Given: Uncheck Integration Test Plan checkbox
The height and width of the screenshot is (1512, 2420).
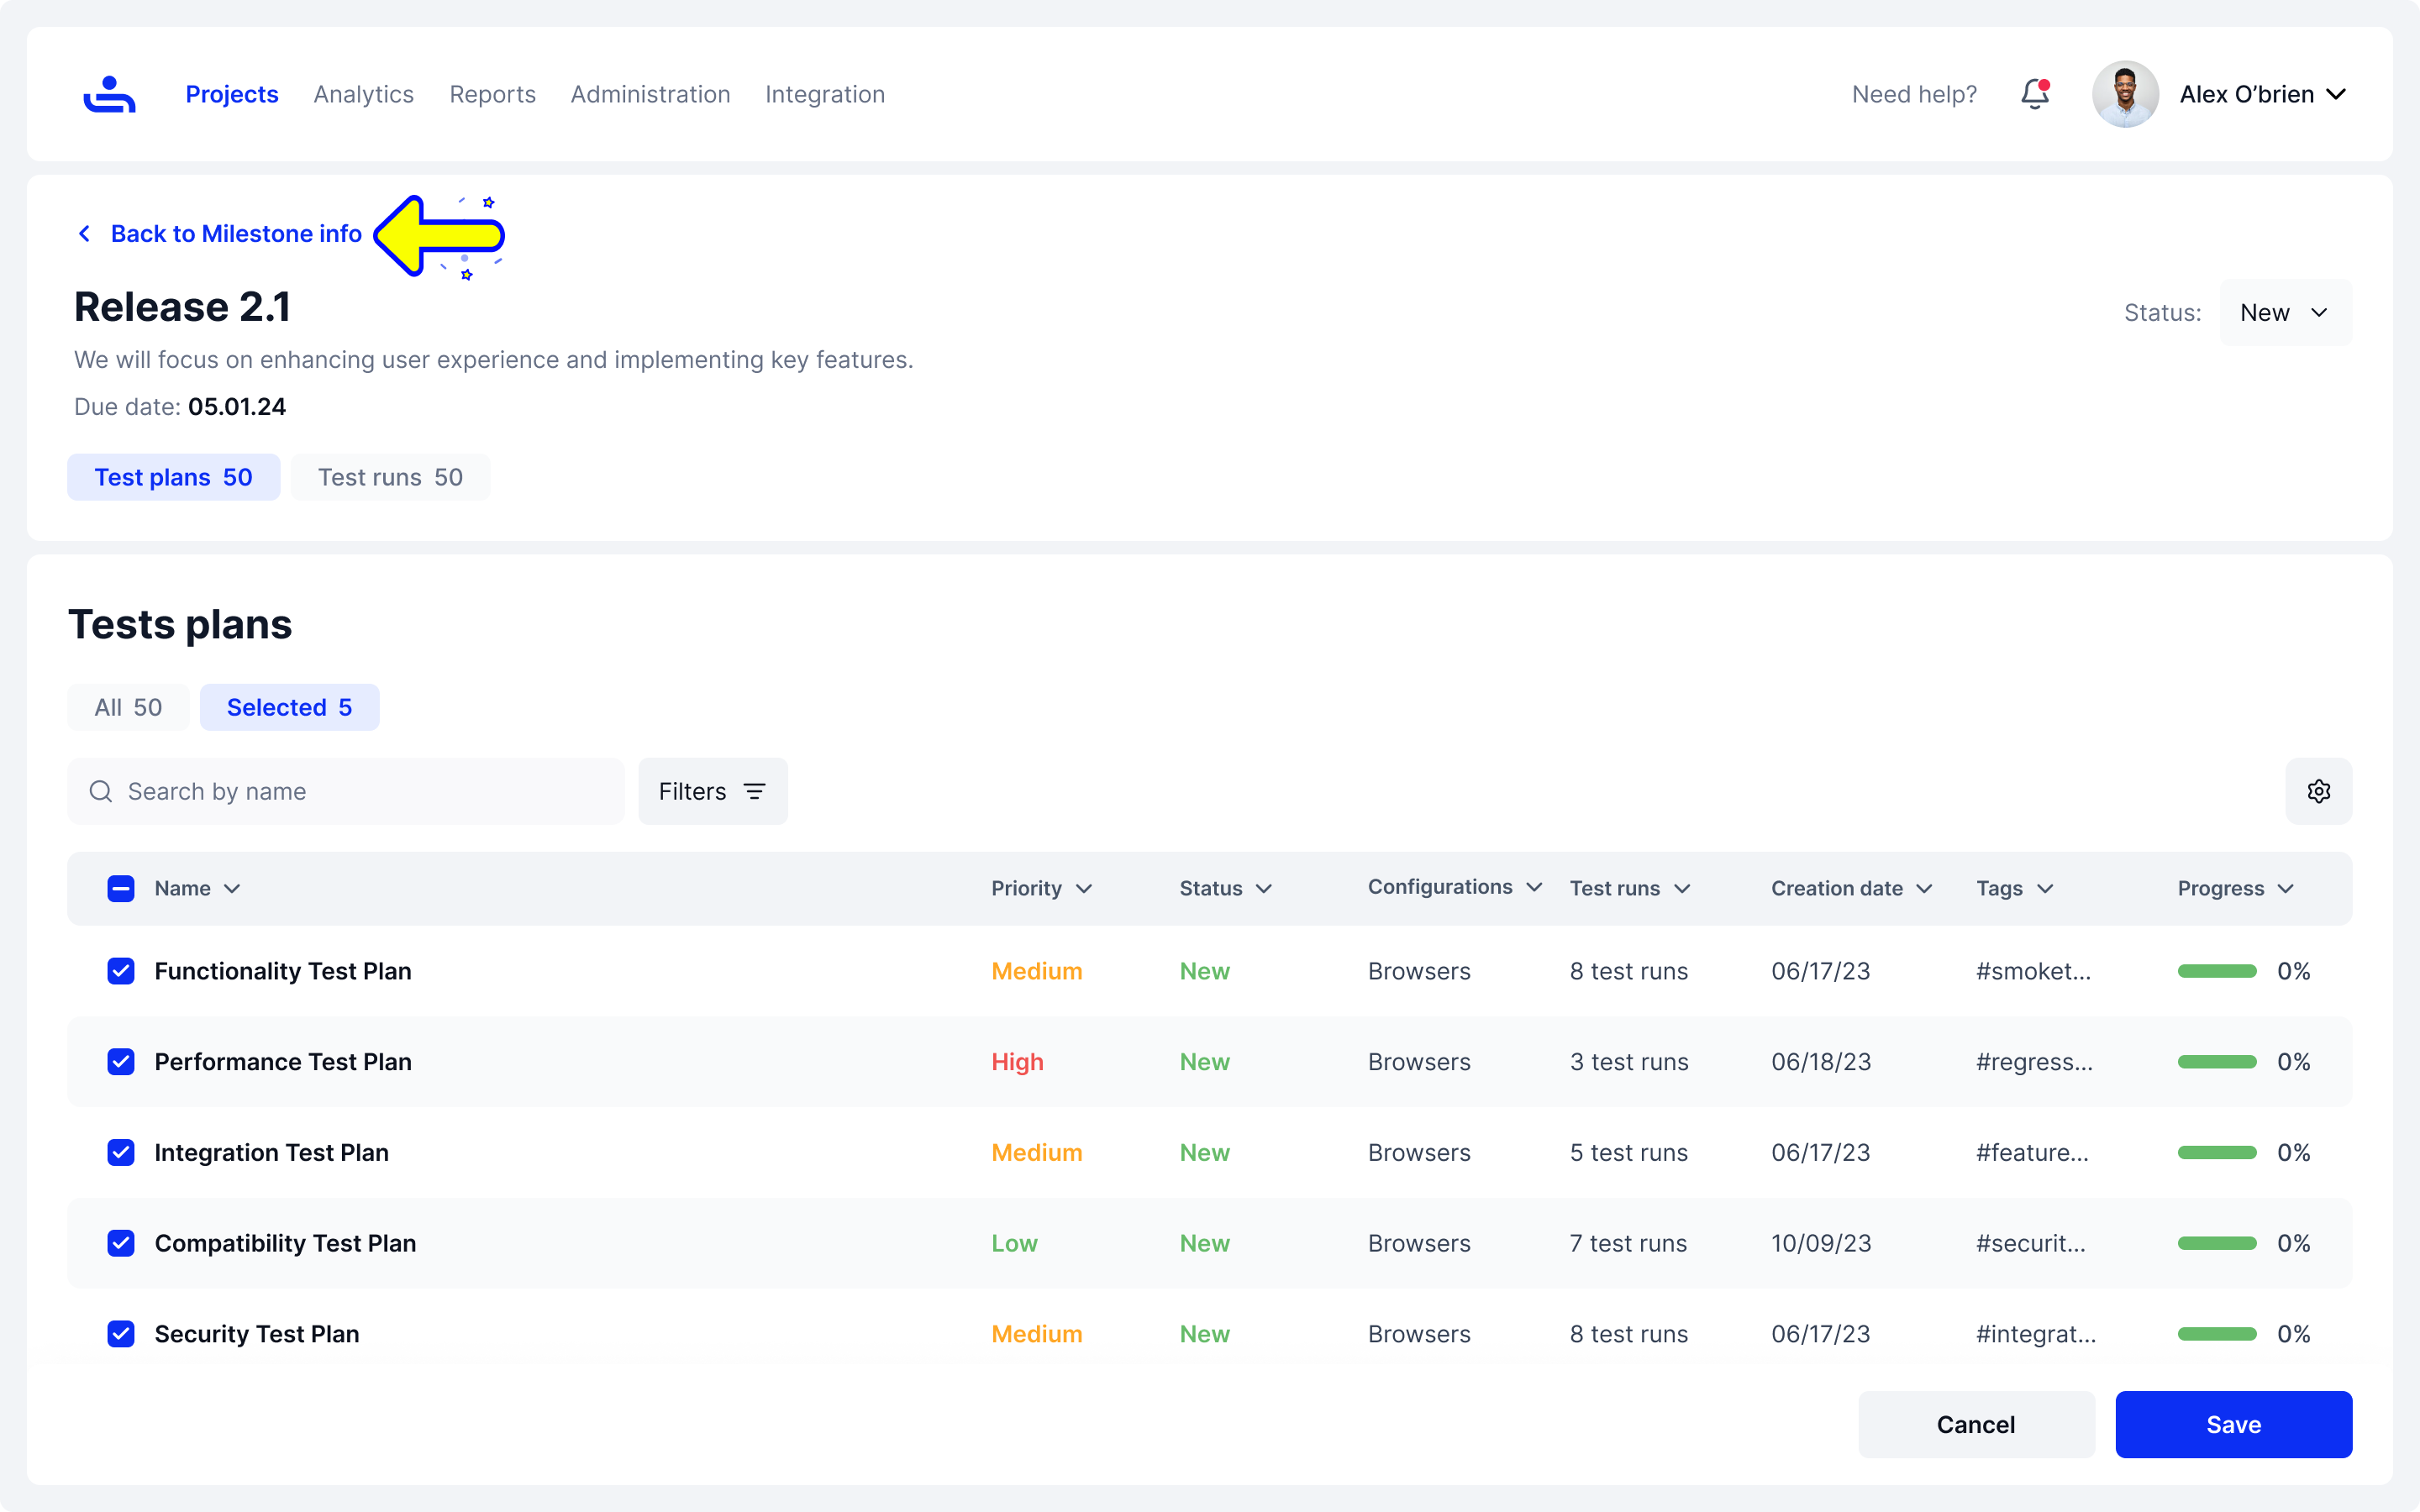Looking at the screenshot, I should click(x=121, y=1152).
